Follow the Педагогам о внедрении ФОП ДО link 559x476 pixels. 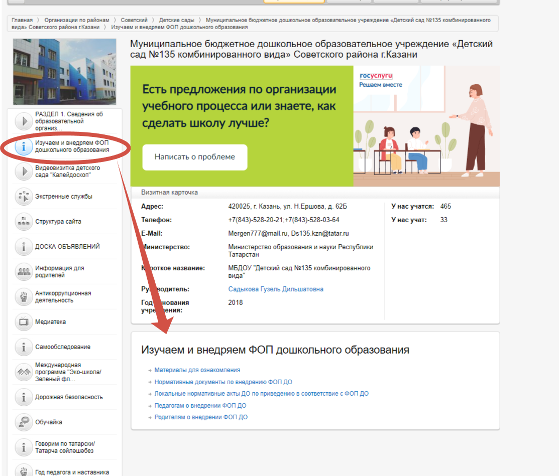click(200, 406)
